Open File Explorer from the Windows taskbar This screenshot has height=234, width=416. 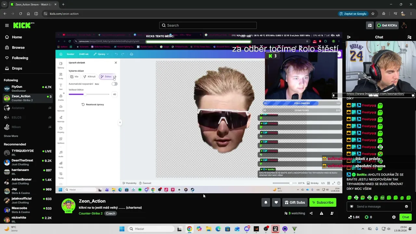209,229
